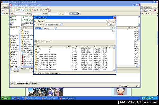Click the Quickconnect button

74,14
